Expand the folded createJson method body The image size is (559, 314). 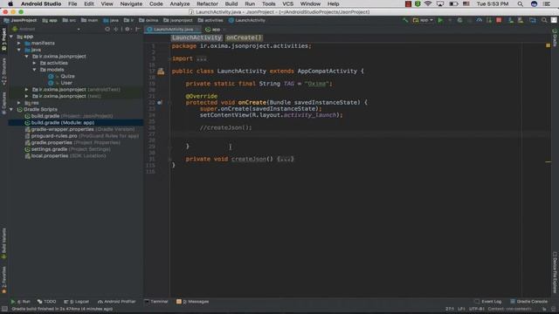pyautogui.click(x=286, y=159)
